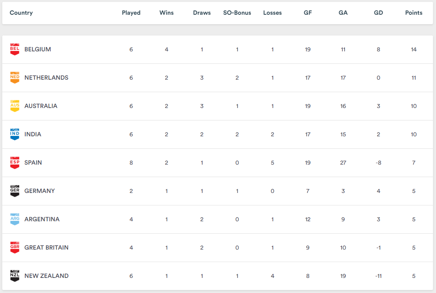Click the India IND flag icon
The width and height of the screenshot is (436, 293).
pos(15,134)
